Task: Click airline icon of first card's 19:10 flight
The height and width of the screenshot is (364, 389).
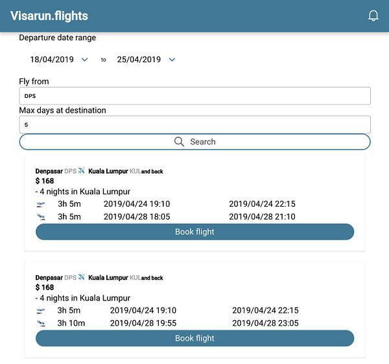Action: 41,204
